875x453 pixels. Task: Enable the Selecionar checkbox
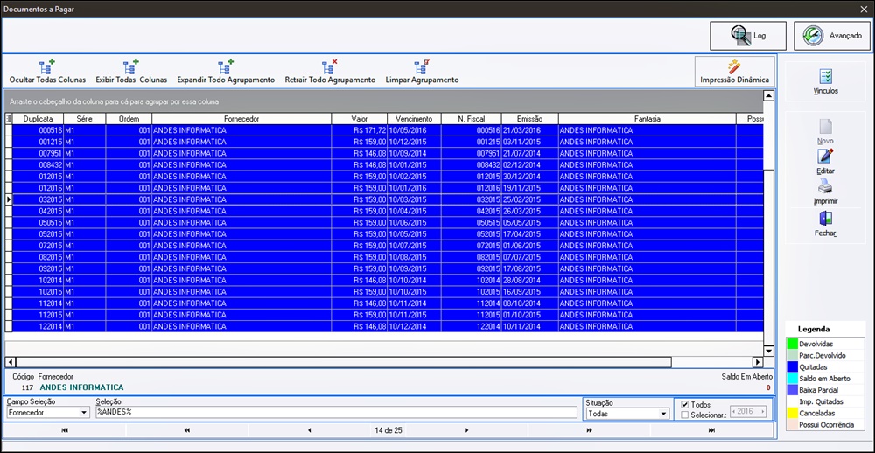pyautogui.click(x=685, y=415)
